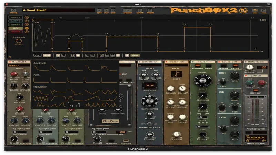
Task: Click solo icon beside Layer 2
Action: coord(27,21)
